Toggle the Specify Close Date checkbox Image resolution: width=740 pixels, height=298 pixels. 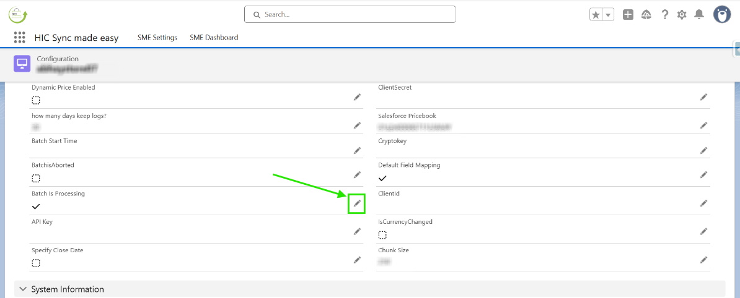[x=36, y=263]
